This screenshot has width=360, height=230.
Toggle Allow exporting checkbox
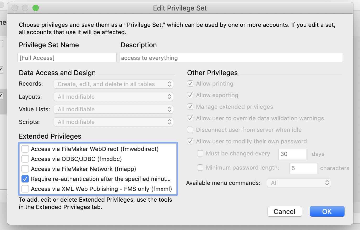coord(190,95)
